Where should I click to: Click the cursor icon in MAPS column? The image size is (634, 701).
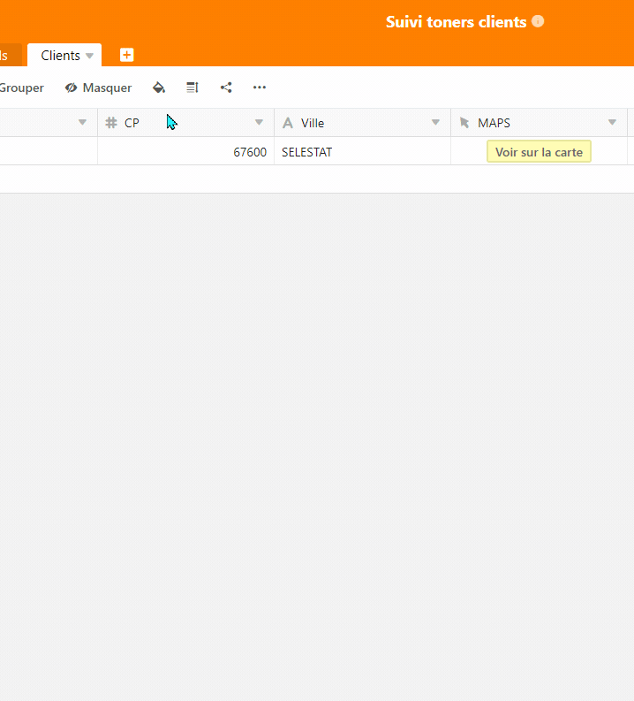tap(464, 123)
